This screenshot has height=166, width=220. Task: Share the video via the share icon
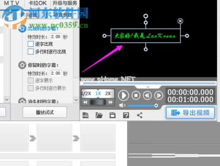(139, 115)
